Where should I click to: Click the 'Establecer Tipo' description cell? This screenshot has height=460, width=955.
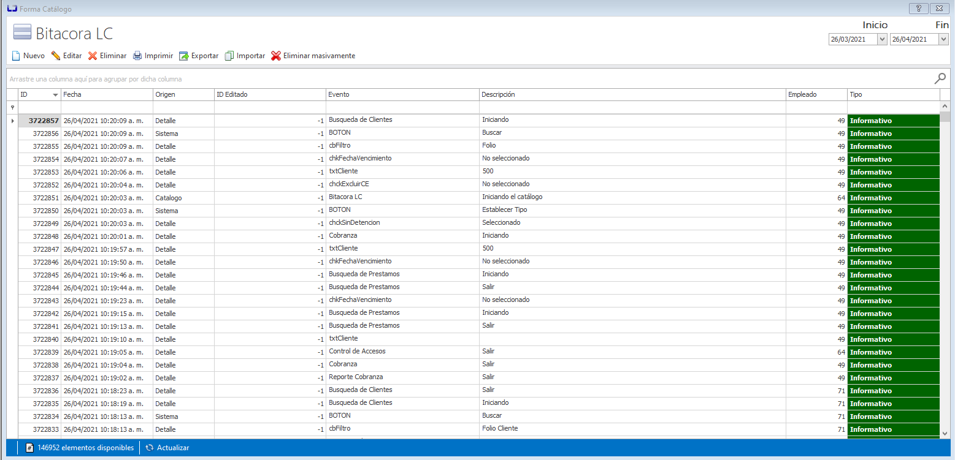coord(632,210)
